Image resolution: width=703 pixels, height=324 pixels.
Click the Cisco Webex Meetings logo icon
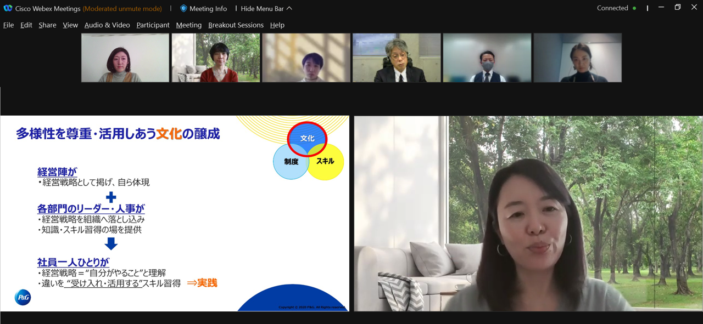[x=8, y=8]
